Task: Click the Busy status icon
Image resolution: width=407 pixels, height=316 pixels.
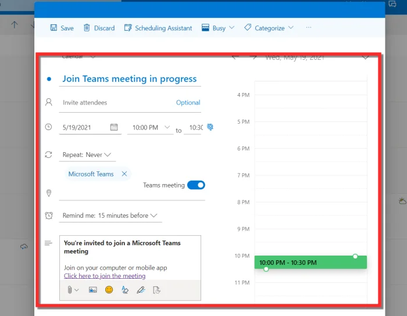Action: [205, 28]
